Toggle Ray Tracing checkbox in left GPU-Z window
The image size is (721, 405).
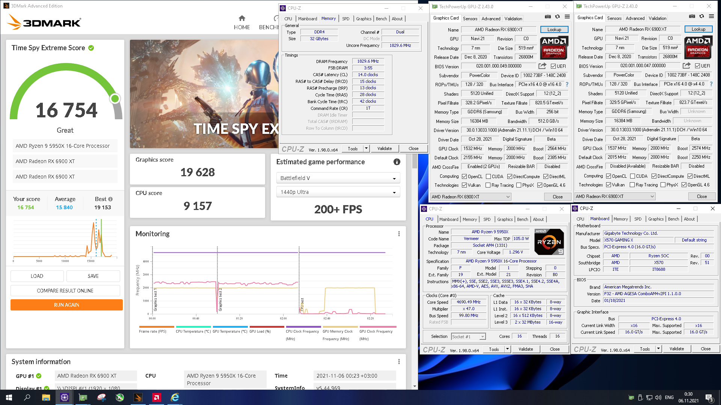(488, 185)
